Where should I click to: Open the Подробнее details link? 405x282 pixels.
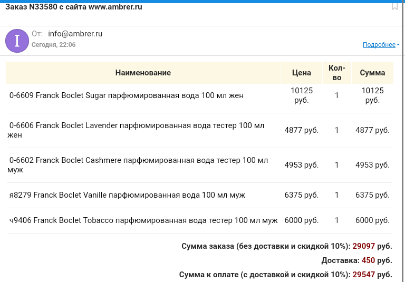point(379,45)
